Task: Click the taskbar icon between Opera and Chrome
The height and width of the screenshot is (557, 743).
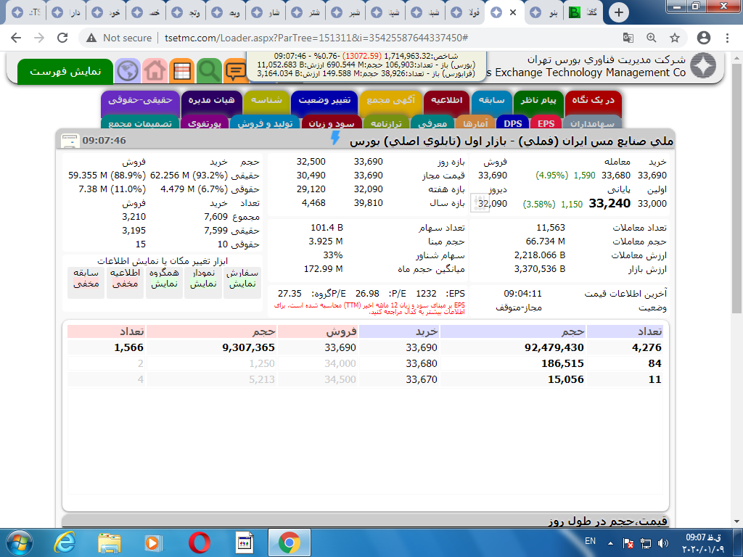Action: tap(245, 542)
